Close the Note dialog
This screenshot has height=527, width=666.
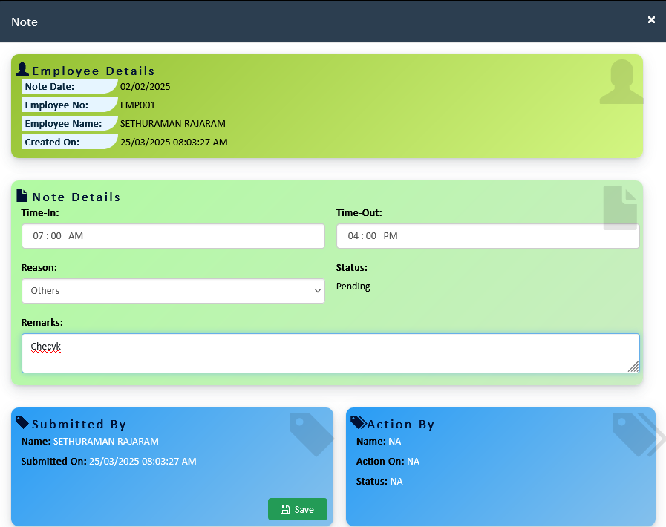(x=651, y=20)
